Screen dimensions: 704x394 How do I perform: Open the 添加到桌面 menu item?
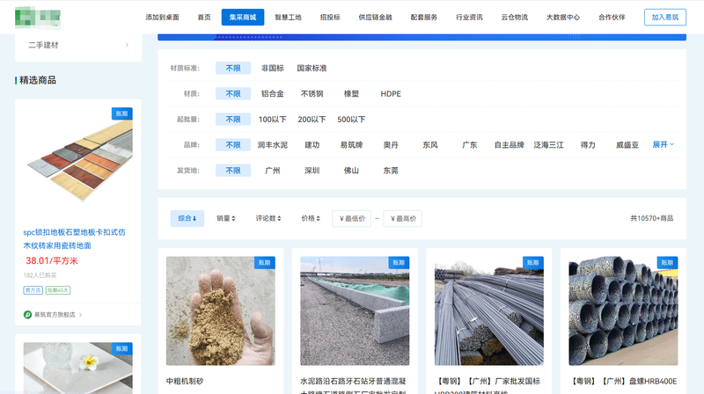click(x=162, y=17)
